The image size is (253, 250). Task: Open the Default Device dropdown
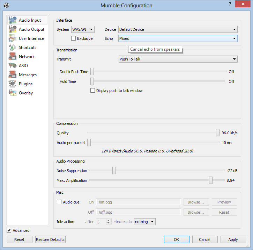(x=178, y=29)
